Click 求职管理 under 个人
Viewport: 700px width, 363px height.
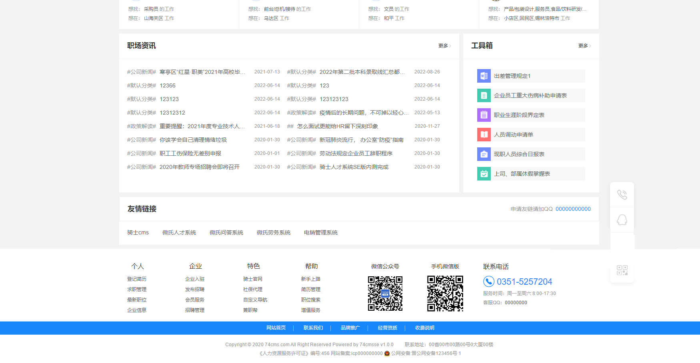(x=137, y=290)
